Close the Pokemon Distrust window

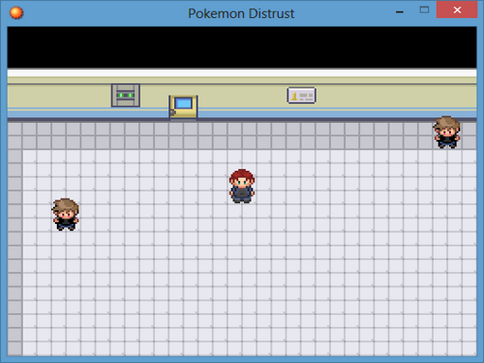tap(457, 9)
